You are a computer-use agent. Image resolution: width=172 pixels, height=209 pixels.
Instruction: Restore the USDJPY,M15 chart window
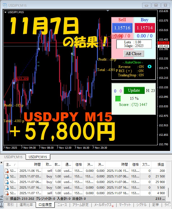click(x=156, y=5)
